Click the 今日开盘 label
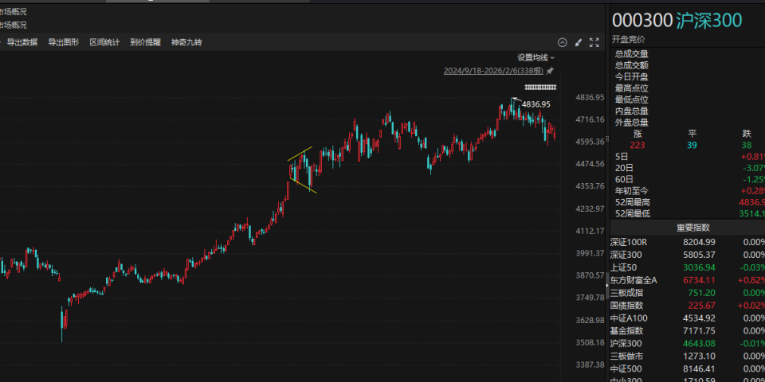The width and height of the screenshot is (765, 382). click(x=631, y=76)
